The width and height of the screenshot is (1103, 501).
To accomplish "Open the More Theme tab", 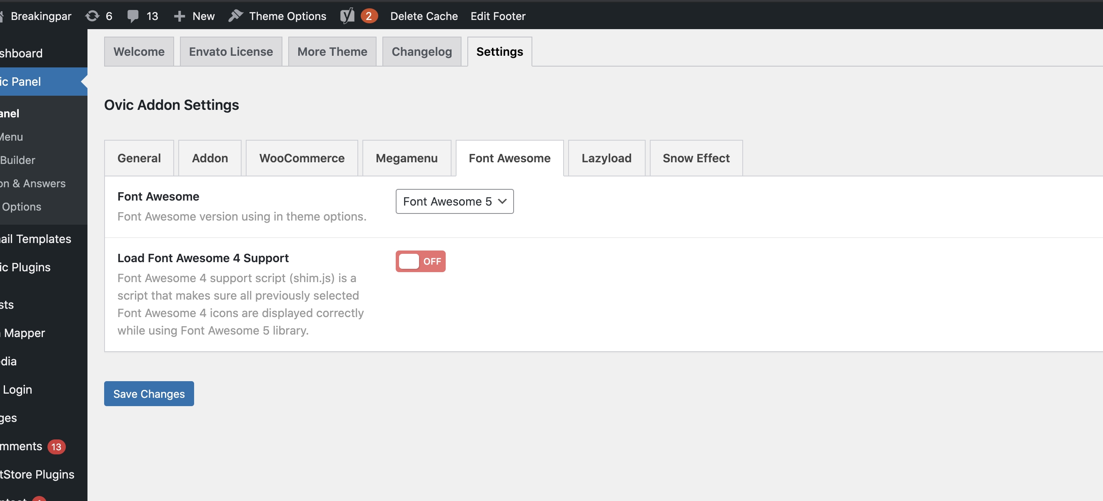I will 332,51.
